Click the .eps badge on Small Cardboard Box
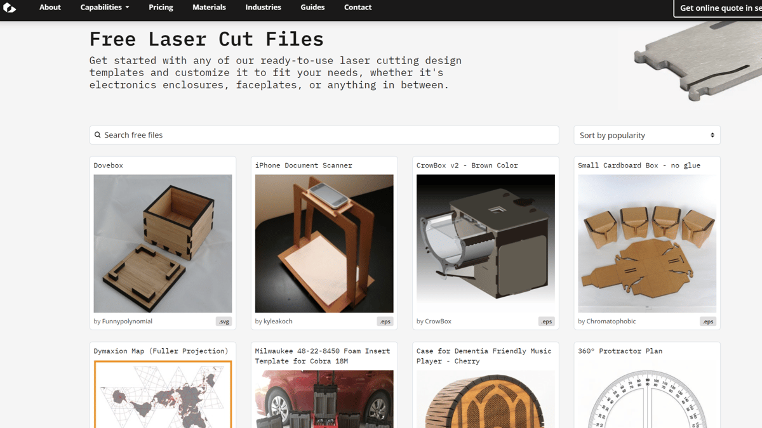 point(708,321)
